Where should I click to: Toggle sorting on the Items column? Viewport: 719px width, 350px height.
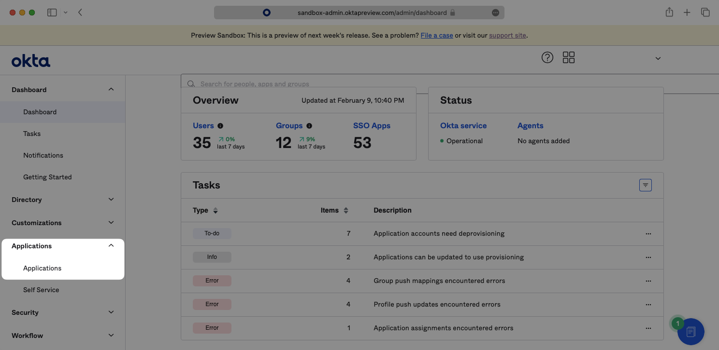[346, 210]
